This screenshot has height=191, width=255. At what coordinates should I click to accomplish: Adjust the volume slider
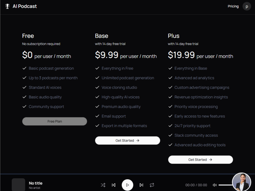[x=226, y=185]
